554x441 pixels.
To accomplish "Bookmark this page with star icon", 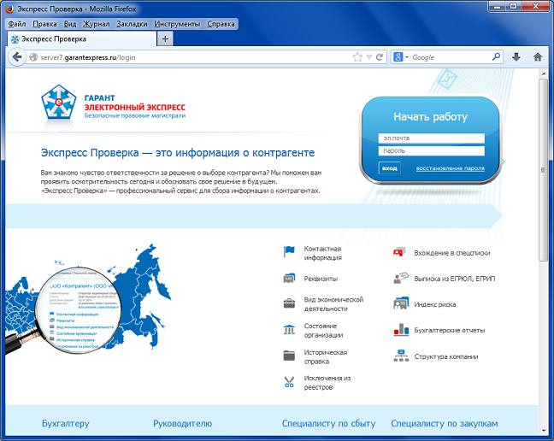I will click(358, 57).
